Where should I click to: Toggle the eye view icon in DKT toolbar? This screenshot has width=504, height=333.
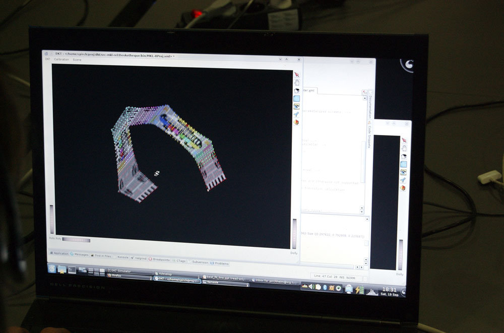[x=296, y=106]
